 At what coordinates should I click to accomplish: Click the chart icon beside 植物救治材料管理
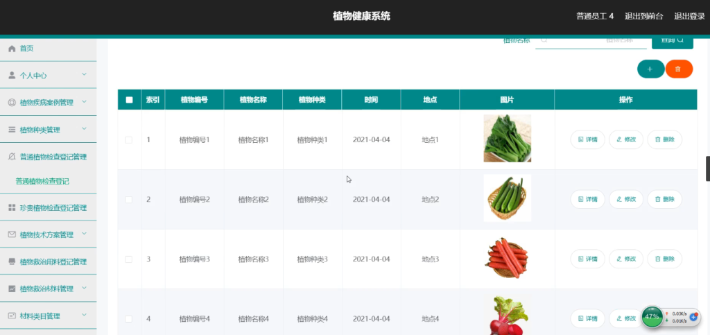(x=12, y=289)
